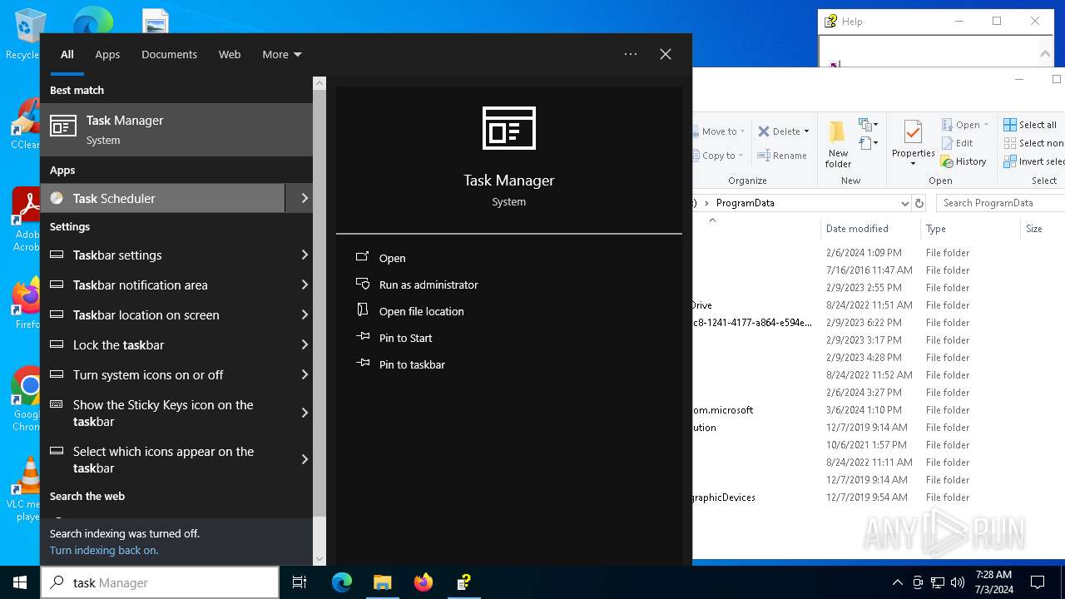Click into the taskbar search box
This screenshot has height=599, width=1065.
click(160, 582)
